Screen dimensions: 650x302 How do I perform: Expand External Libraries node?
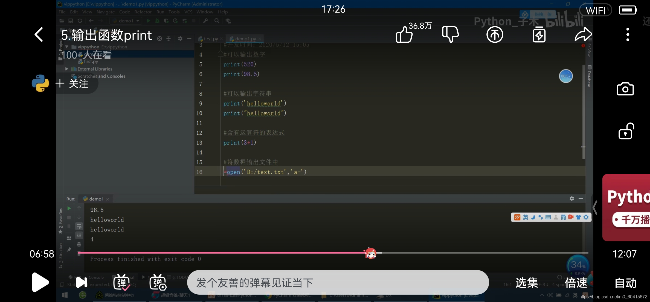pyautogui.click(x=67, y=69)
